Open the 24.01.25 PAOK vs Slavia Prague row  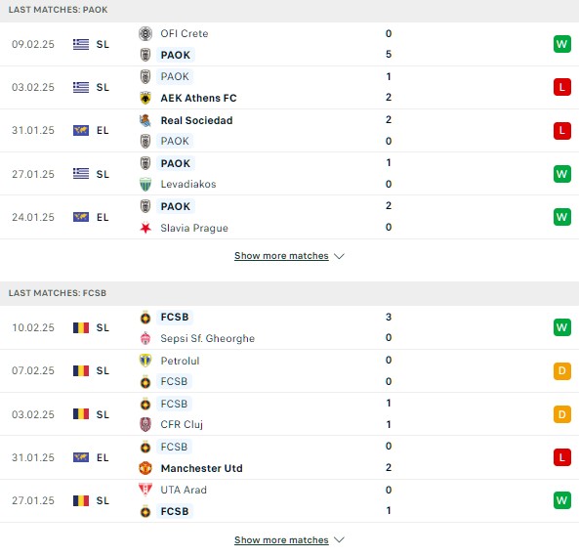coord(289,217)
